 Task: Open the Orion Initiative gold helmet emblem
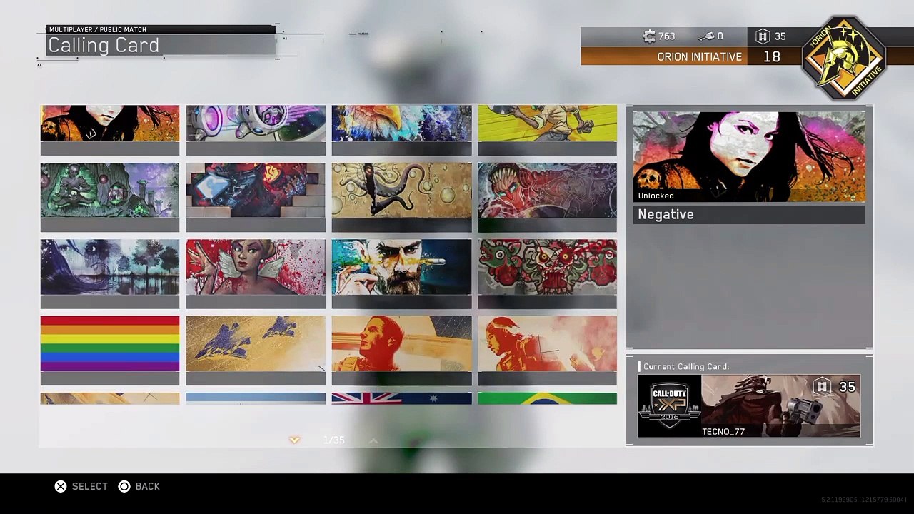click(x=844, y=59)
